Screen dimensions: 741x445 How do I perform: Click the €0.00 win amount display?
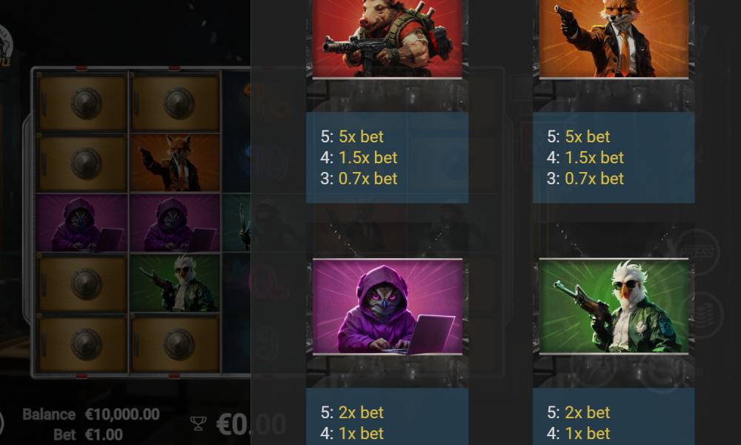(x=251, y=424)
